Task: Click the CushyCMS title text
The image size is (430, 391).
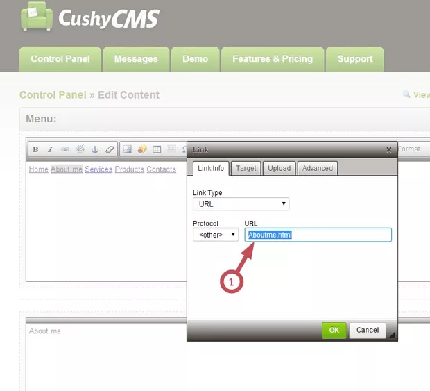Action: pyautogui.click(x=109, y=19)
